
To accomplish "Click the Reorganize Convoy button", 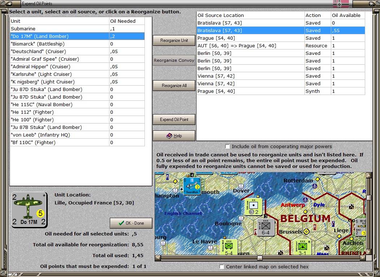I will click(174, 60).
